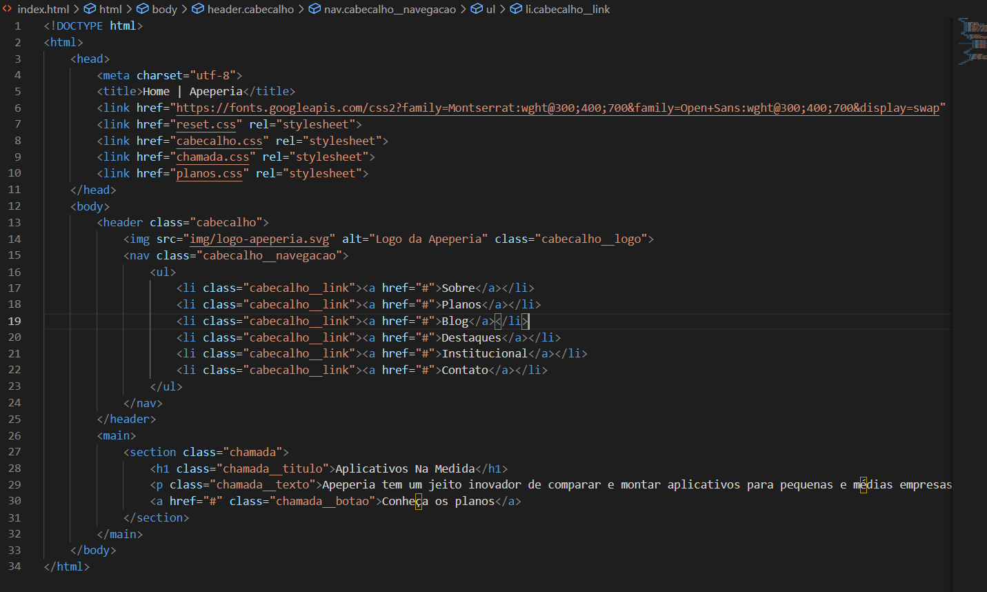
Task: Follow the img/logo-apeperia.svg path link
Action: tap(259, 239)
